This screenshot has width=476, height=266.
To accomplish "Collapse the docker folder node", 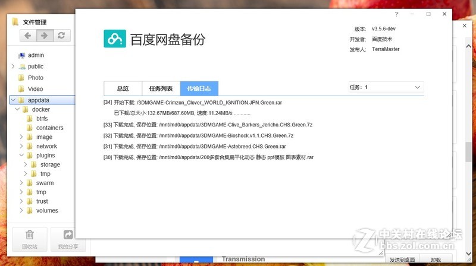I will [18, 109].
